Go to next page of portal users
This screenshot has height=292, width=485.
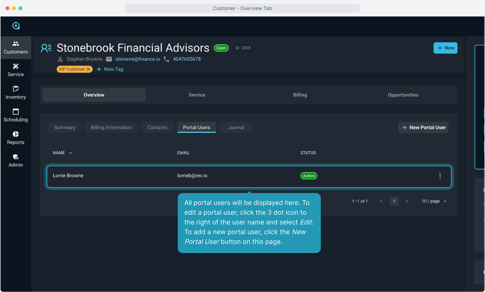[407, 201]
